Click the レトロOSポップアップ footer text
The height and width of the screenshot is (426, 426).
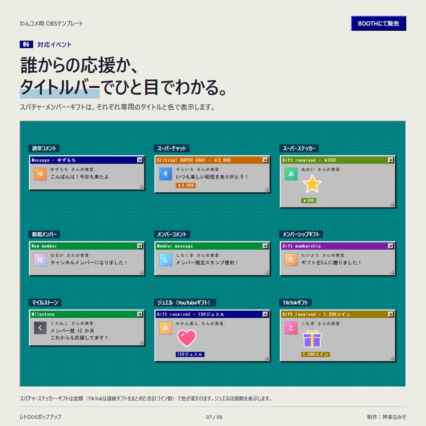40,417
